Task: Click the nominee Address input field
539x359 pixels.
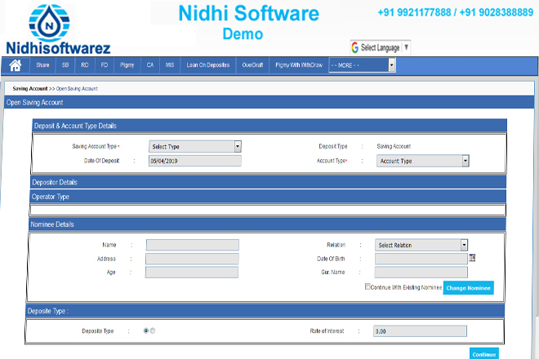Action: [x=192, y=259]
